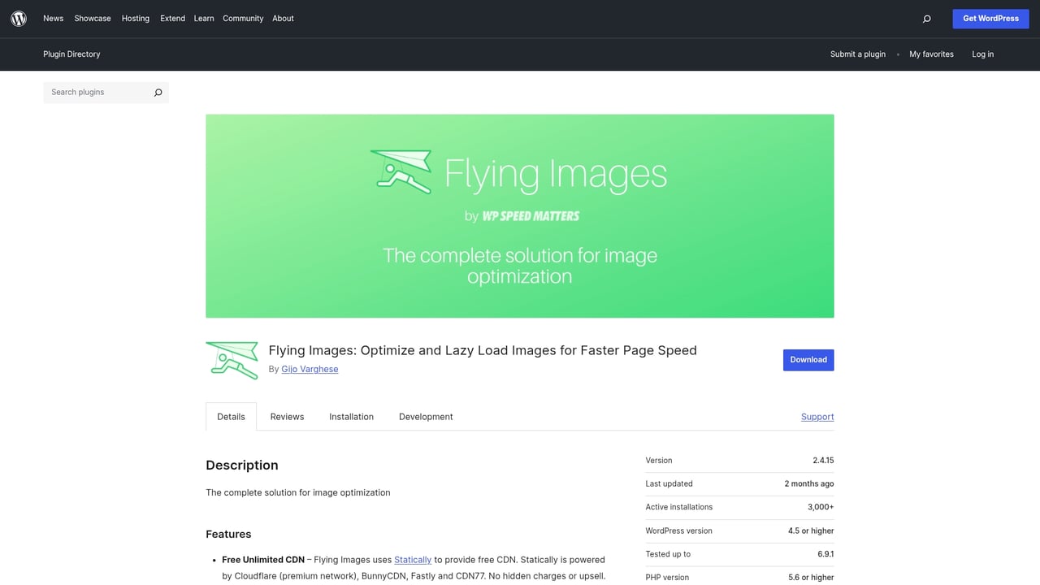Click the Get WordPress button
This screenshot has width=1040, height=585.
(990, 18)
